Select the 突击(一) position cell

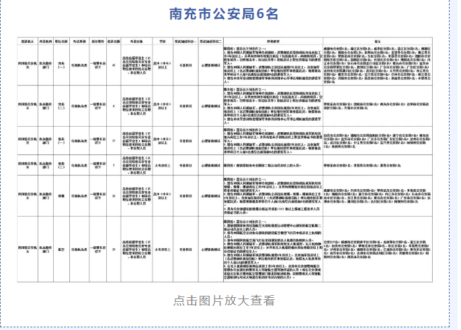click(60, 66)
